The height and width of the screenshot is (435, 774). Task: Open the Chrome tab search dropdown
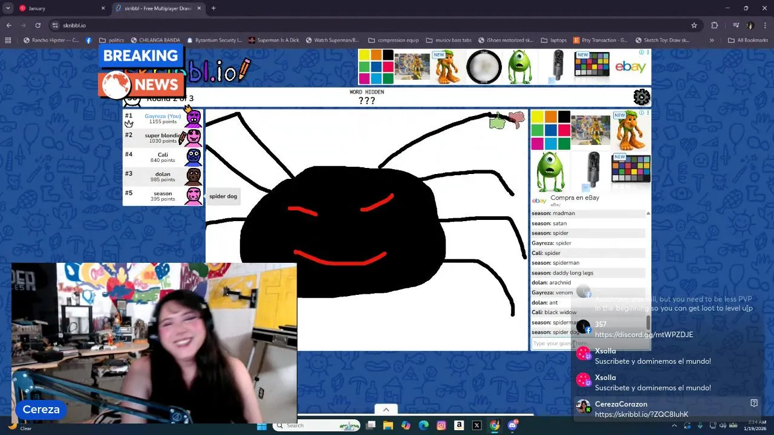click(x=8, y=8)
